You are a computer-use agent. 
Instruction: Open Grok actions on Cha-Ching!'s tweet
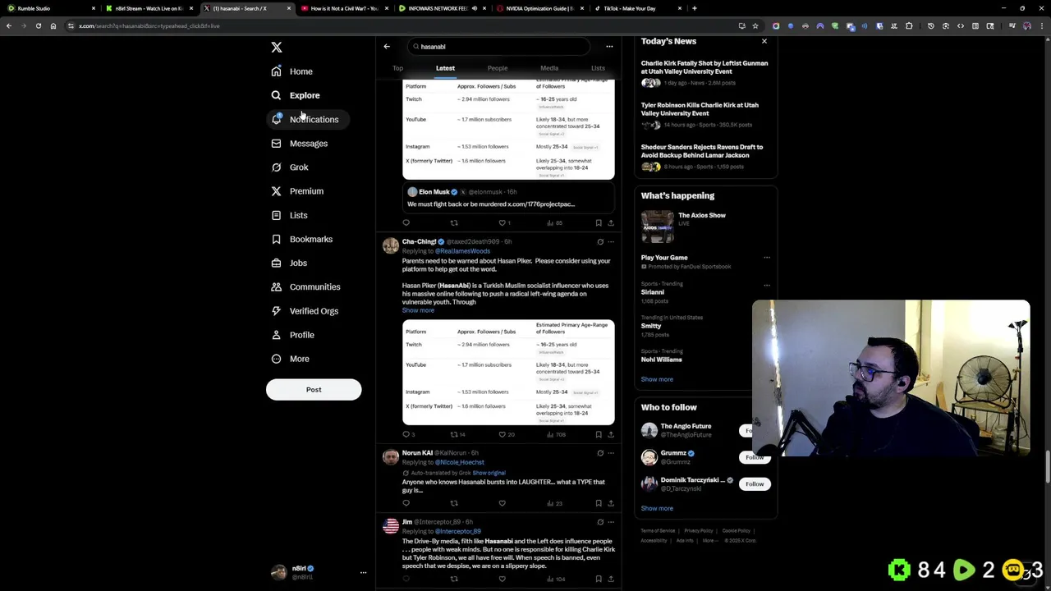tap(600, 242)
